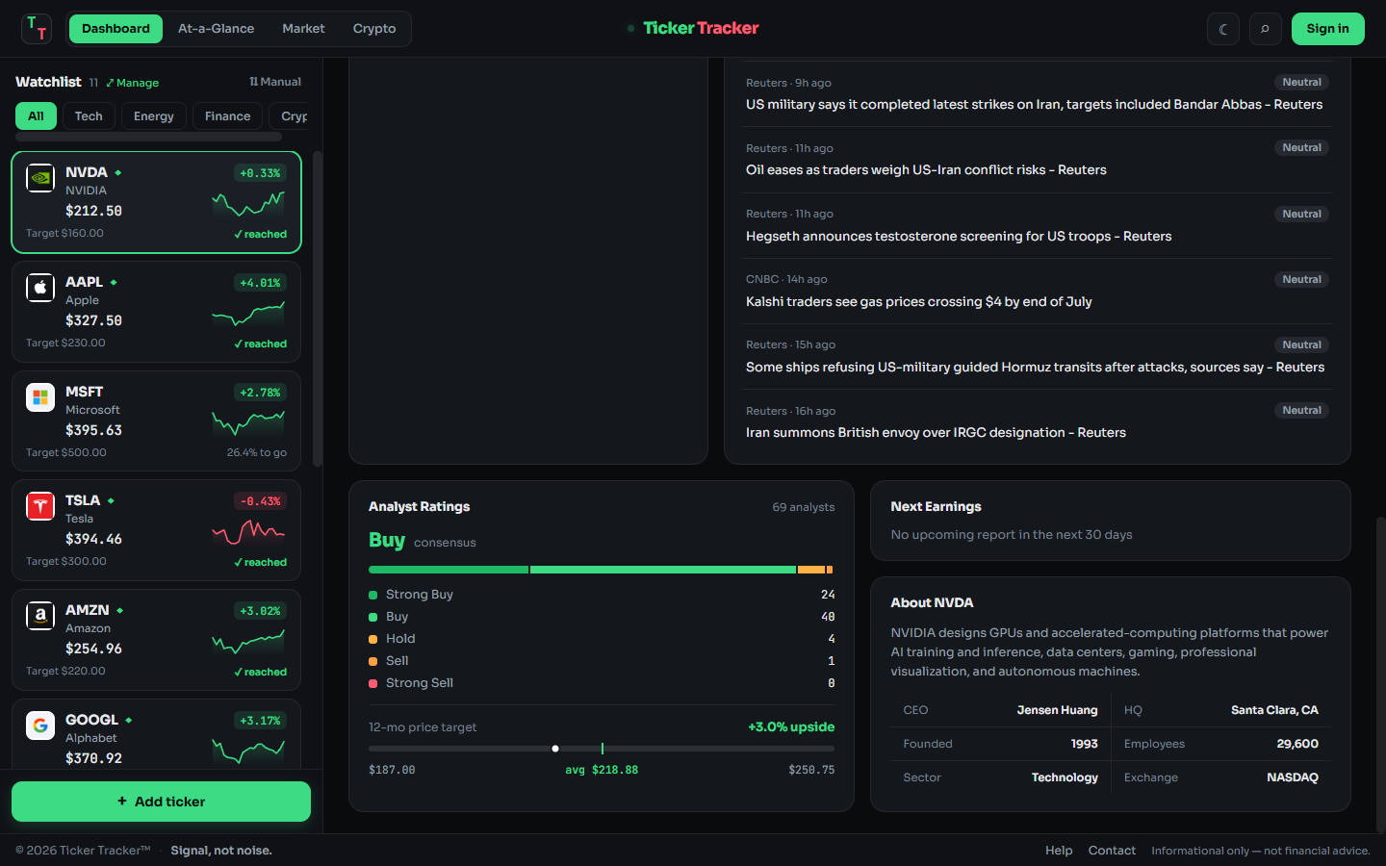
Task: Click the Strong Buy rating row
Action: [602, 595]
